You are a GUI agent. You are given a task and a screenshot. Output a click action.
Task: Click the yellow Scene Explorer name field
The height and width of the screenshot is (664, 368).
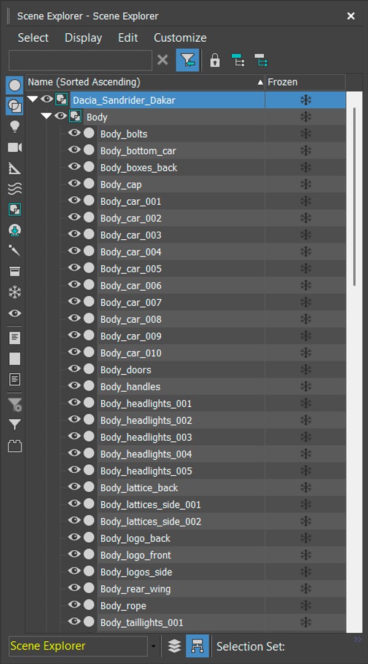pyautogui.click(x=78, y=646)
